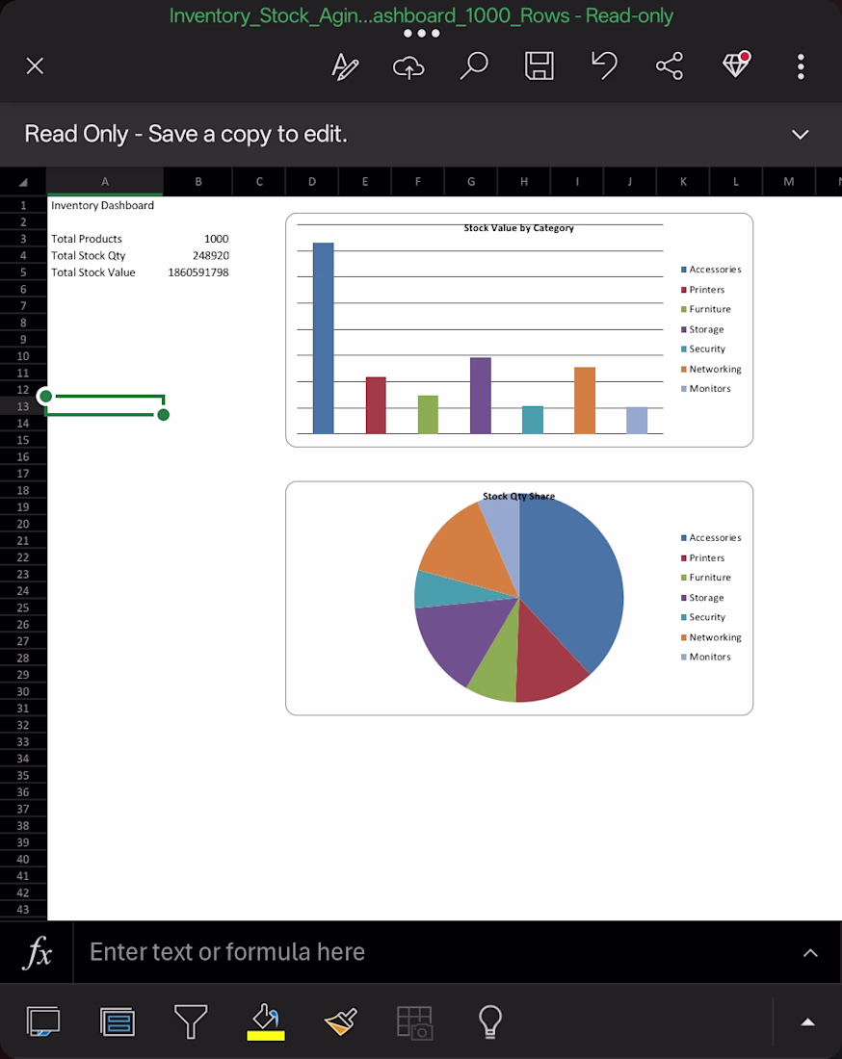Image resolution: width=842 pixels, height=1059 pixels.
Task: Tap the share icon
Action: click(x=669, y=66)
